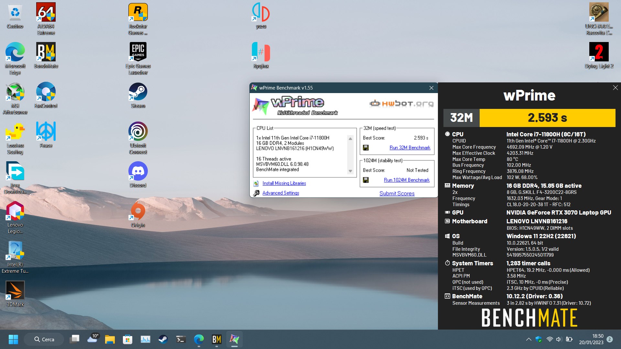This screenshot has height=349, width=621.
Task: Open the Cestino recycle bin icon
Action: coord(15,16)
